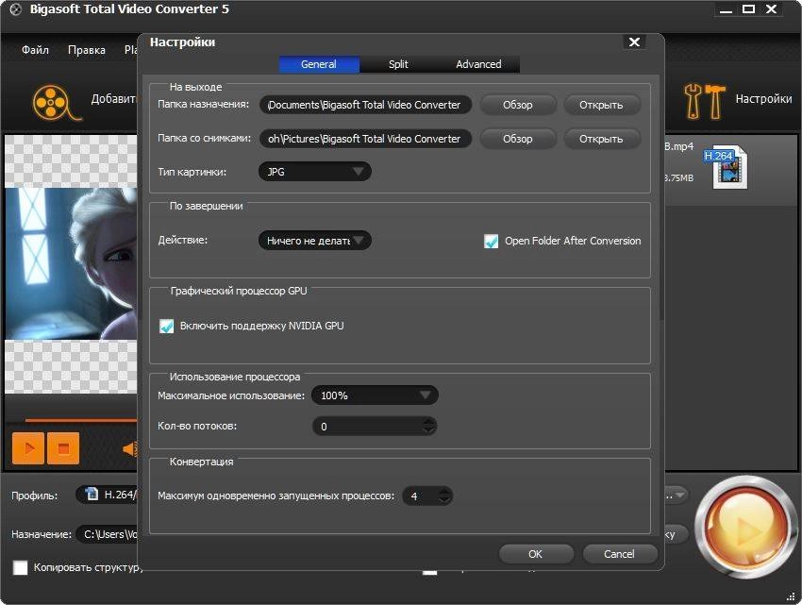This screenshot has width=802, height=605.
Task: Click Открыть for Папка со снимками
Action: pyautogui.click(x=601, y=139)
